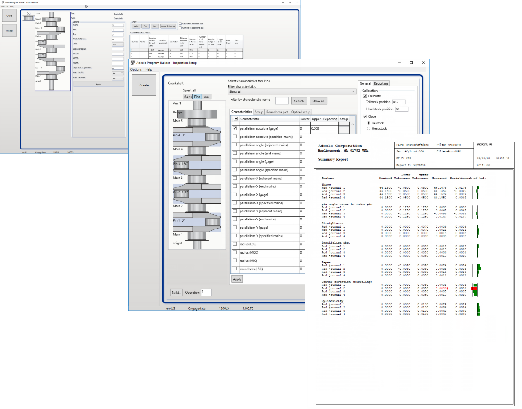Select Pins toggle under Select all
The height and width of the screenshot is (409, 522).
(197, 97)
